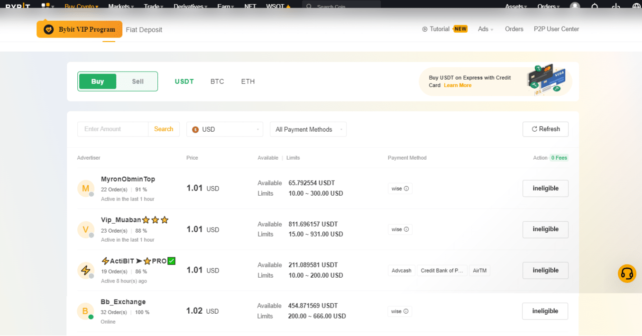Open the Bybit VIP Program banner
This screenshot has height=336, width=642.
(x=79, y=29)
